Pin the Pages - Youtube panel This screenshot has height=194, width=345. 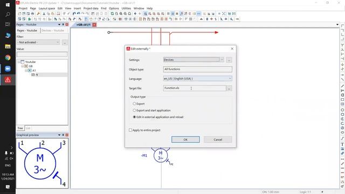tap(63, 24)
